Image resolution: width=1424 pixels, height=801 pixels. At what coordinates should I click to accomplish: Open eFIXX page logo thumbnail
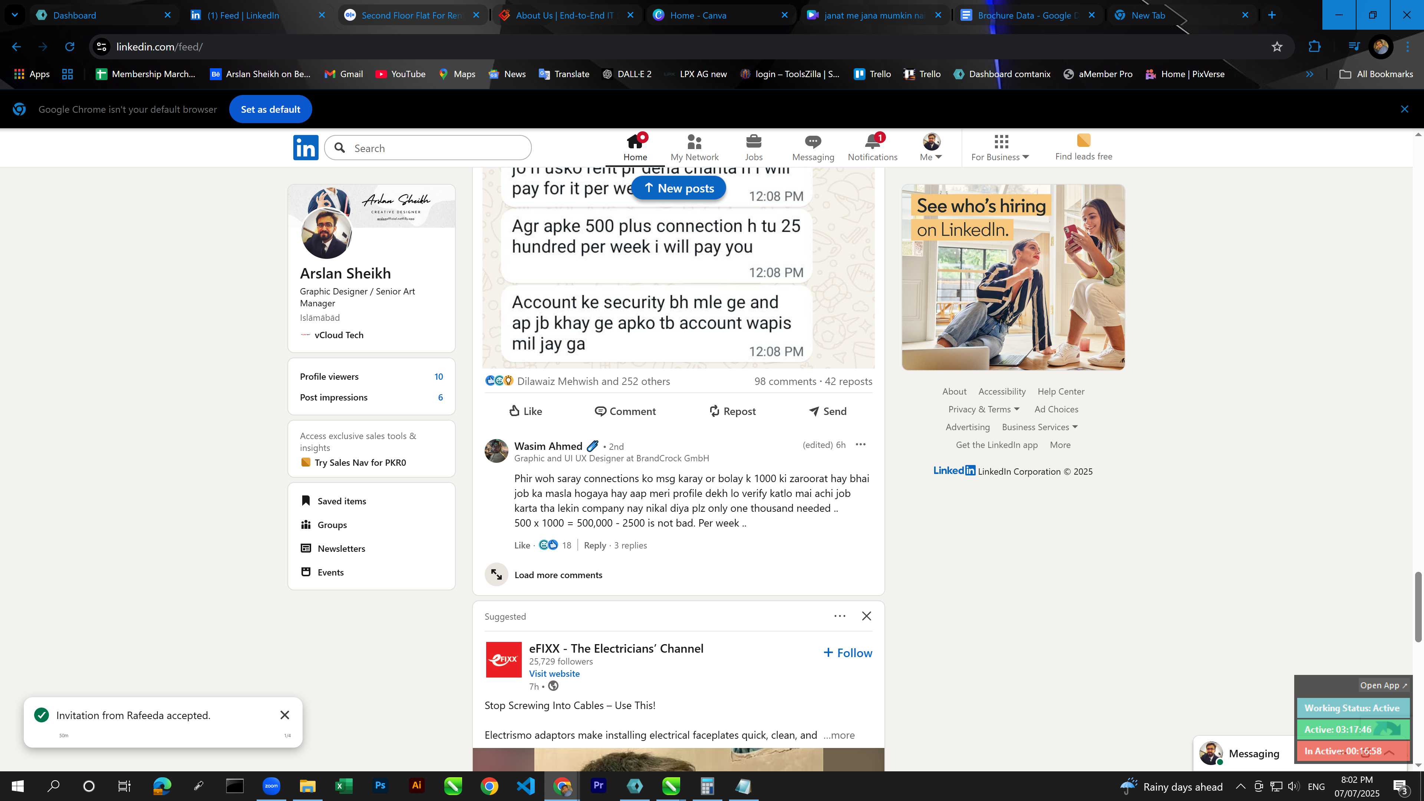[503, 660]
